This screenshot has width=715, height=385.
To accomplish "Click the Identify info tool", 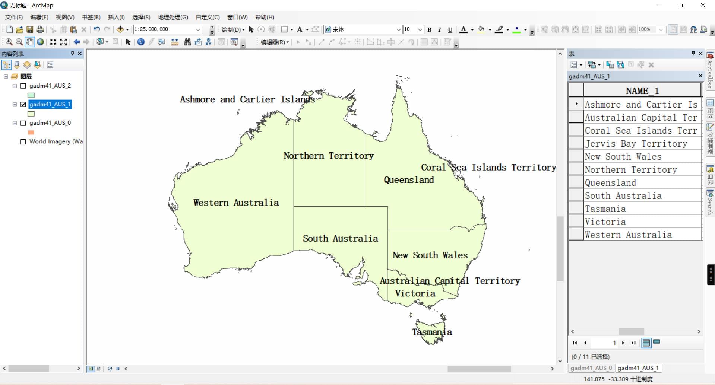I will (x=141, y=42).
